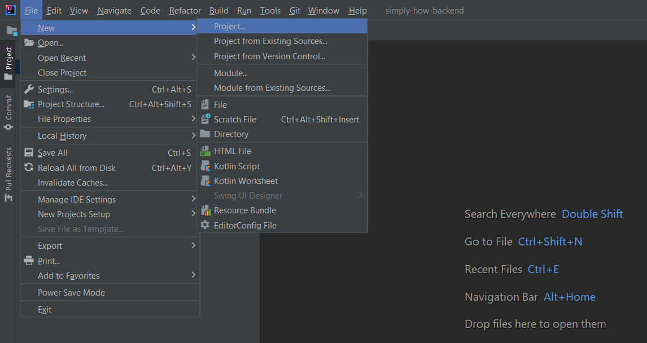Click the Reload All from Disk icon
647x343 pixels.
[x=29, y=168]
